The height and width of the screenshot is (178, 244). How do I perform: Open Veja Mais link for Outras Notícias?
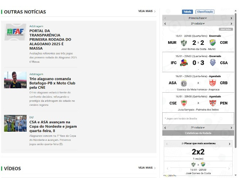tap(147, 11)
